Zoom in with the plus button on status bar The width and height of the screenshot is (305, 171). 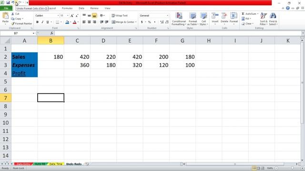pyautogui.click(x=303, y=168)
